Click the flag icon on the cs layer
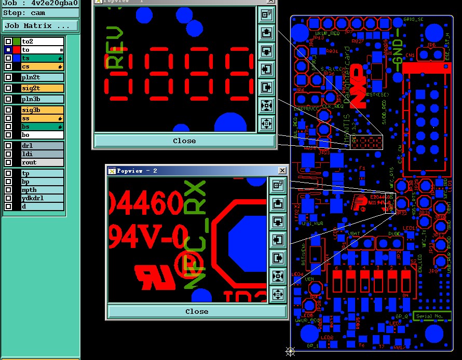The height and width of the screenshot is (360, 462). [60, 66]
